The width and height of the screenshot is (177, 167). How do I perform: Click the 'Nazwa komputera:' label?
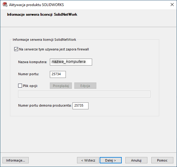point(33,62)
